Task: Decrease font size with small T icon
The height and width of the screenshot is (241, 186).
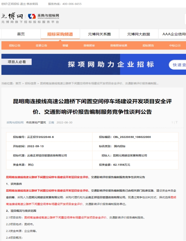Action: tap(172, 123)
